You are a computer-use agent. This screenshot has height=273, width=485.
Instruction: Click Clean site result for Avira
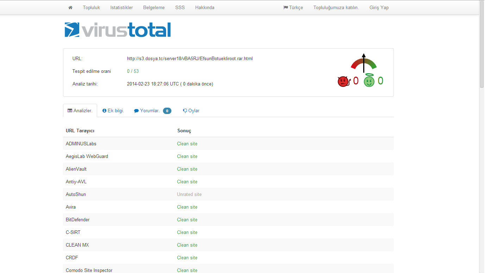187,207
